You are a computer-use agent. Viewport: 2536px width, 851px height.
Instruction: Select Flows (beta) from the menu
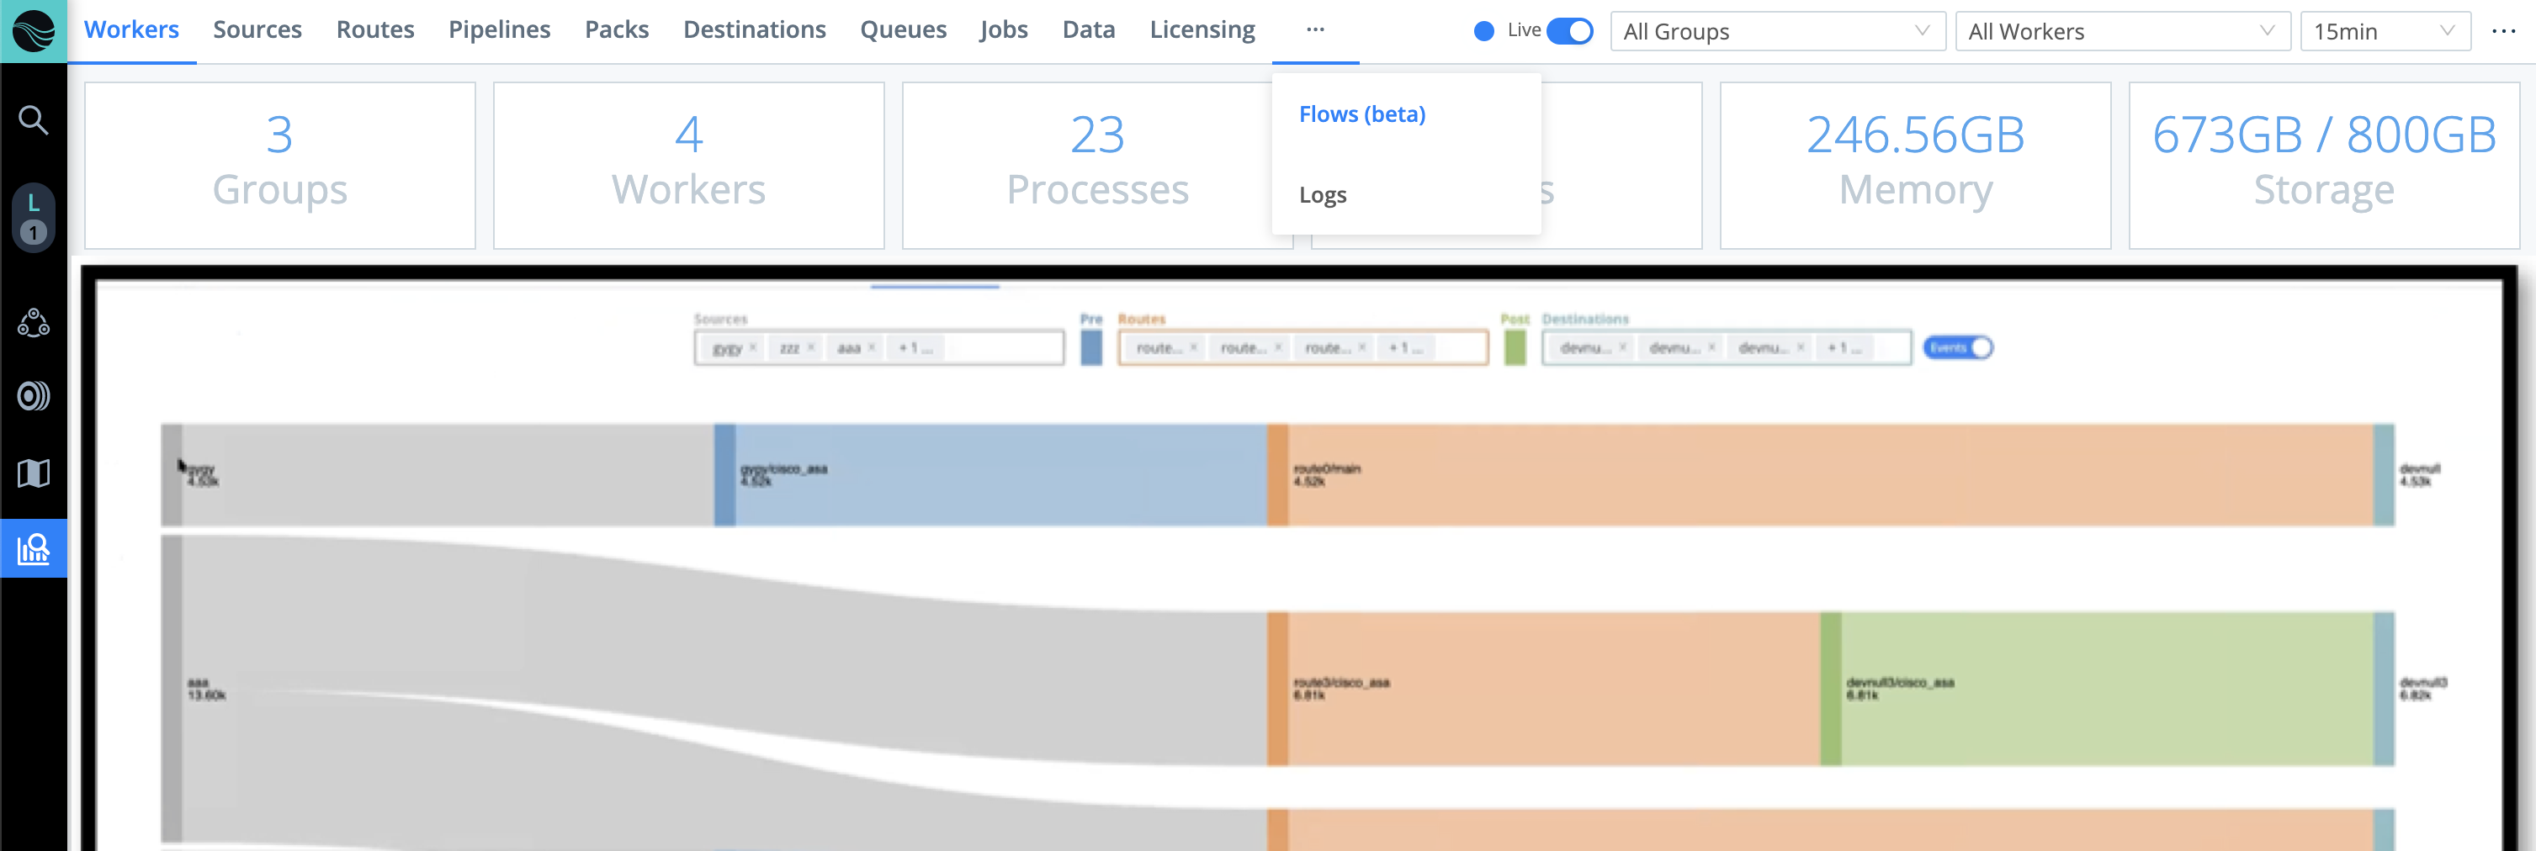pos(1361,114)
